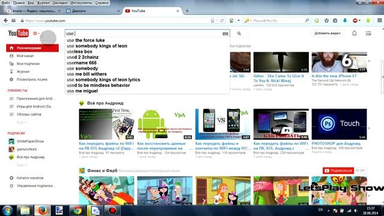Open the Firefox hamburger menu
The image size is (384, 216).
(x=379, y=20)
